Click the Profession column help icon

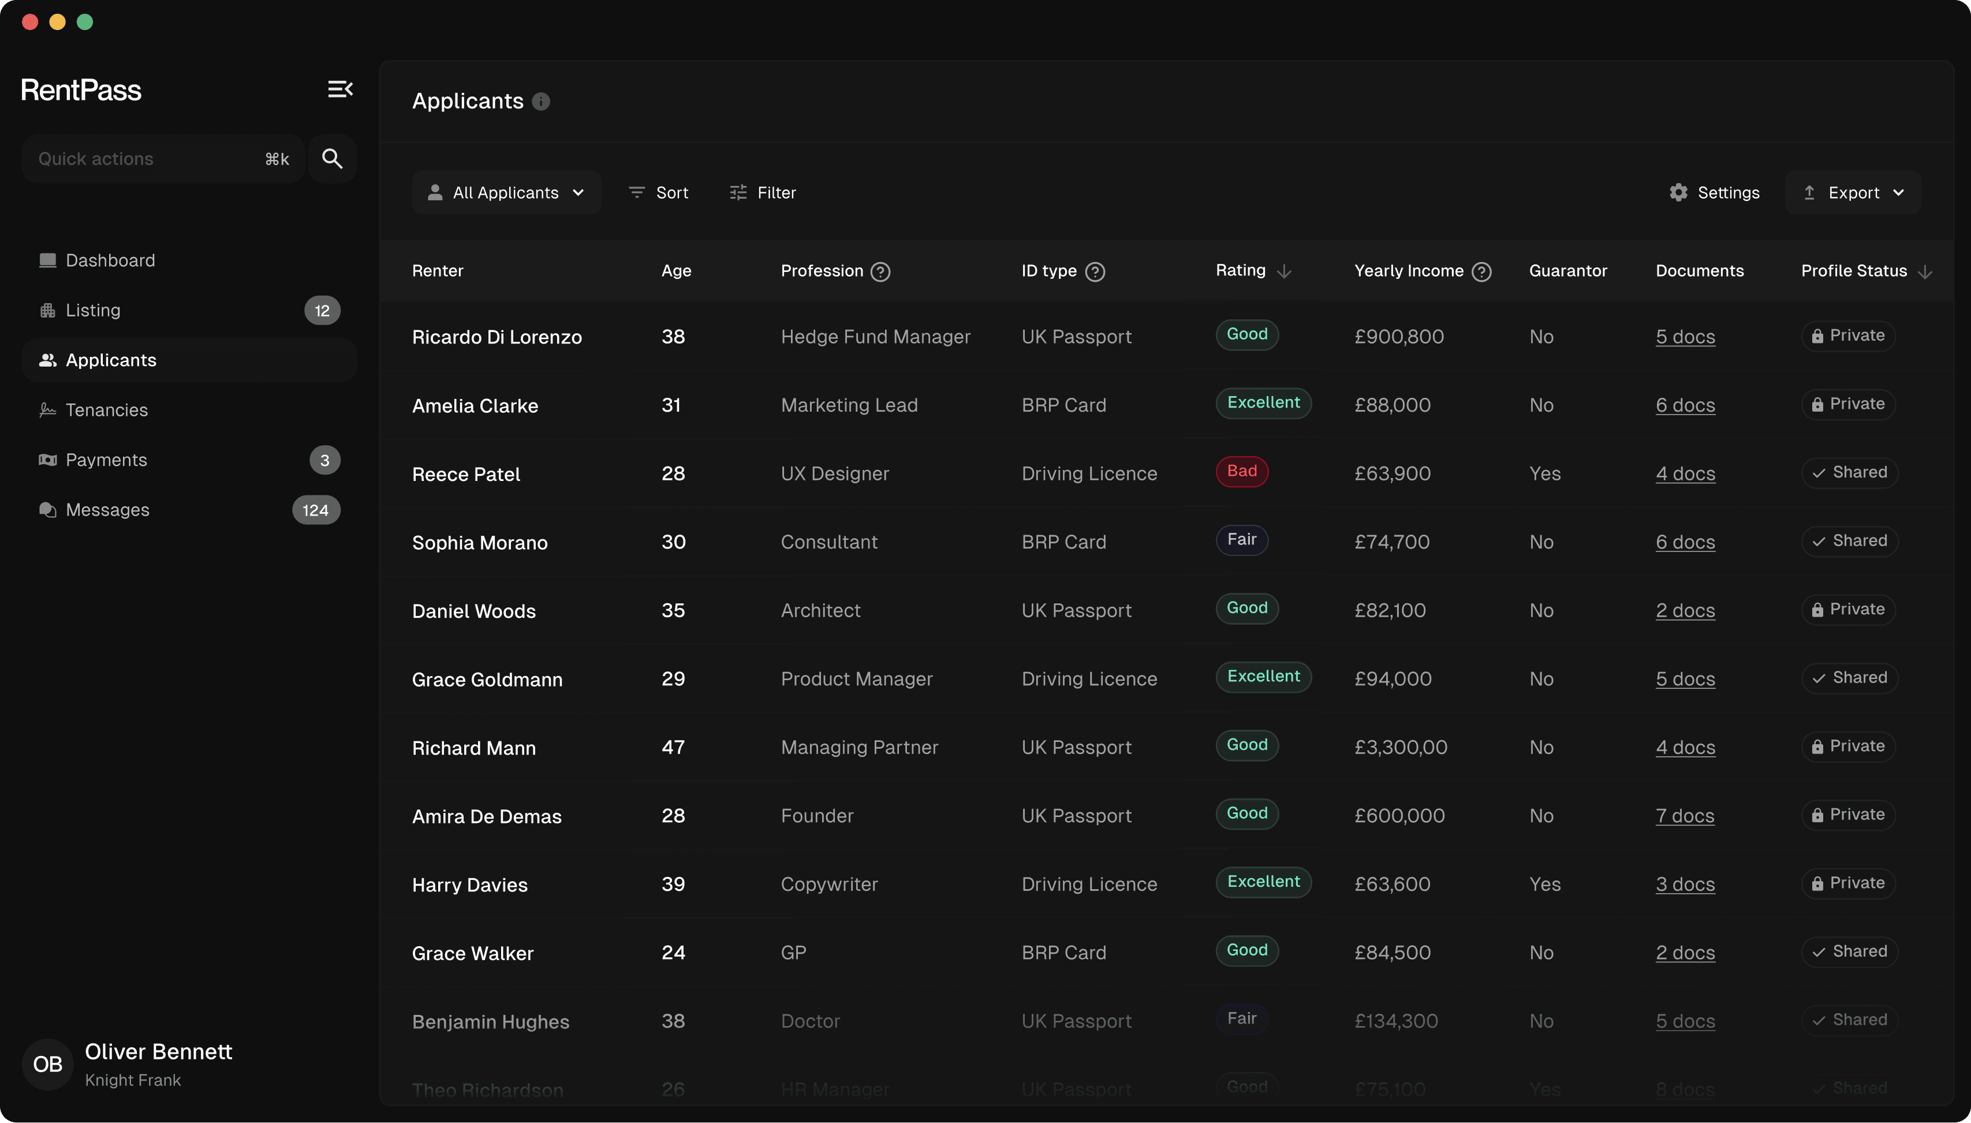tap(880, 271)
